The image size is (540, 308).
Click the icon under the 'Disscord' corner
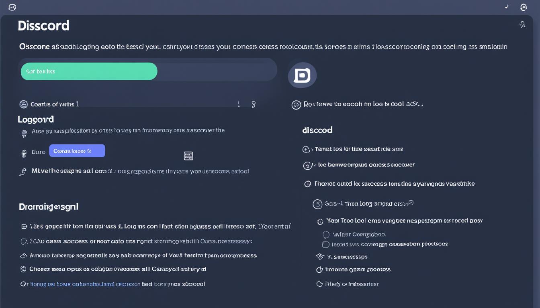tap(522, 25)
